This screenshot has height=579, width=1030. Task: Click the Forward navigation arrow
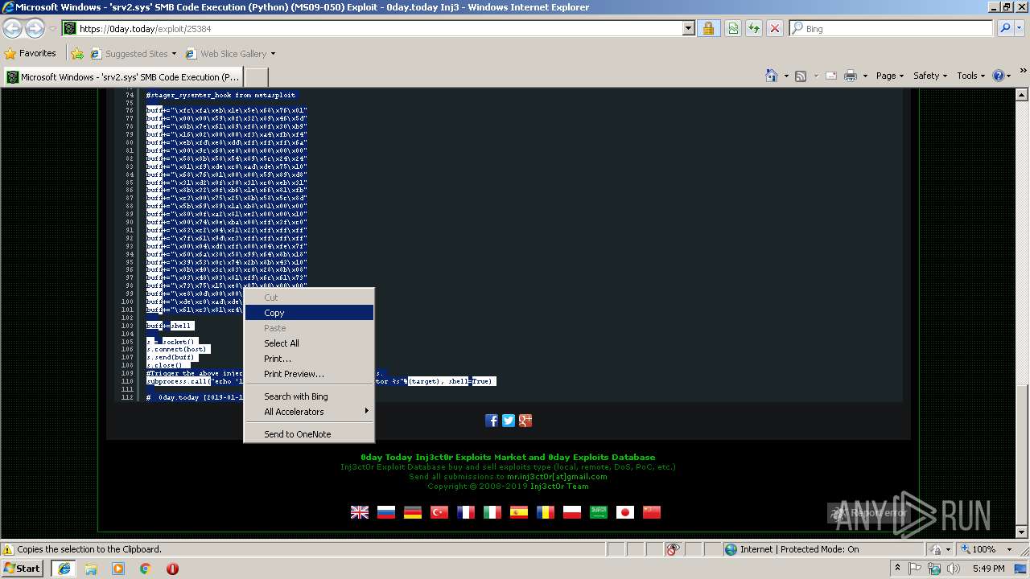35,28
